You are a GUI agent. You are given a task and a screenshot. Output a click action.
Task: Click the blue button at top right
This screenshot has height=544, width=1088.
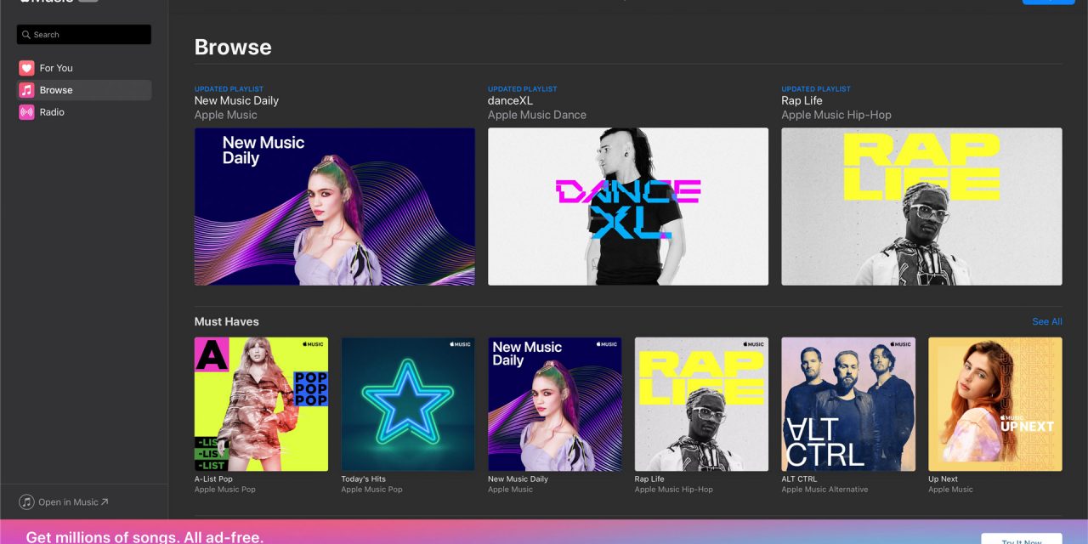1048,2
